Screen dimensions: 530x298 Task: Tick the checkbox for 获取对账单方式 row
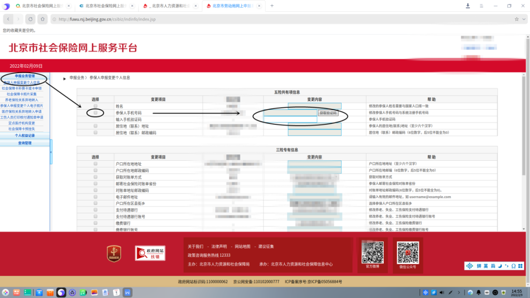[95, 177]
